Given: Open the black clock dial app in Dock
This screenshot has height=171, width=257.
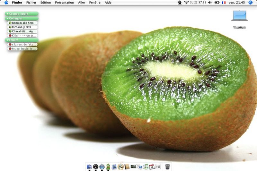Looking at the screenshot, I should point(95,167).
